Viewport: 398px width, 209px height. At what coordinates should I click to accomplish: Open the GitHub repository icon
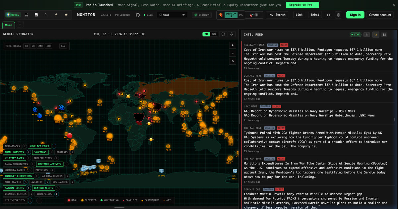(x=138, y=15)
